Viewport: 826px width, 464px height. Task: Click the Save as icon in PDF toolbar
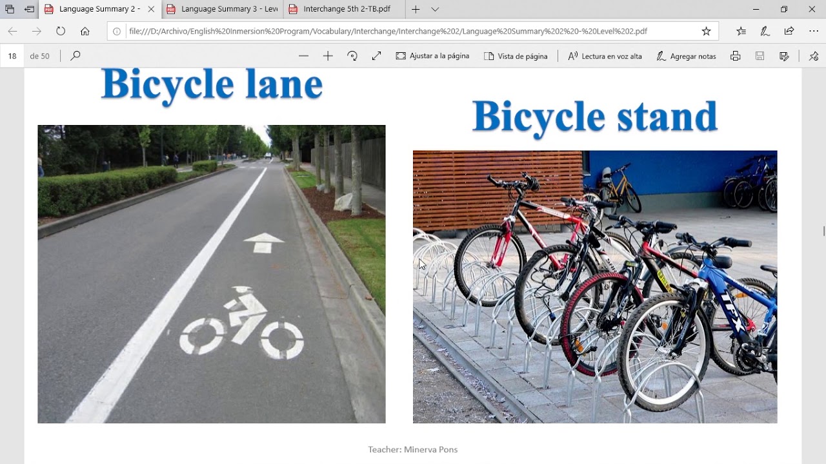click(x=784, y=56)
